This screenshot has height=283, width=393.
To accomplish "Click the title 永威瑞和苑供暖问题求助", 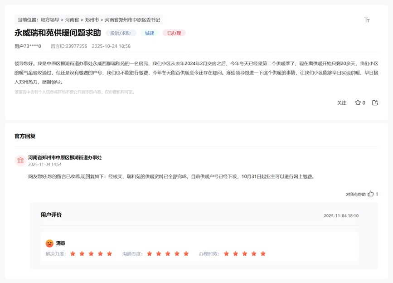I will (x=58, y=33).
